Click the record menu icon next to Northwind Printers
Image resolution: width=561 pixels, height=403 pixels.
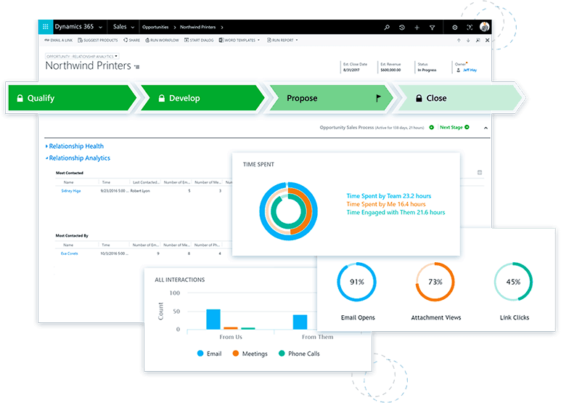point(137,67)
